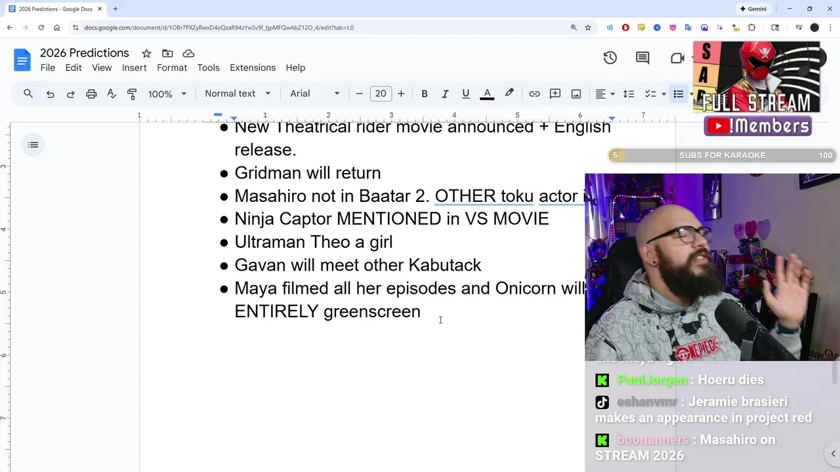Viewport: 840px width, 472px height.
Task: Open the red shield extension
Action: [x=625, y=28]
